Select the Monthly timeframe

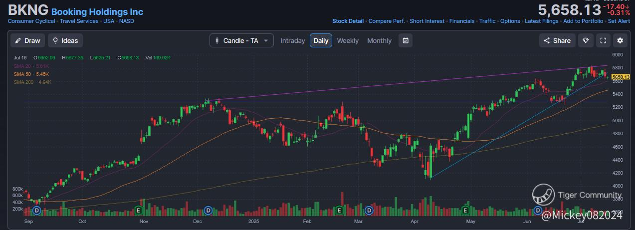click(x=379, y=40)
